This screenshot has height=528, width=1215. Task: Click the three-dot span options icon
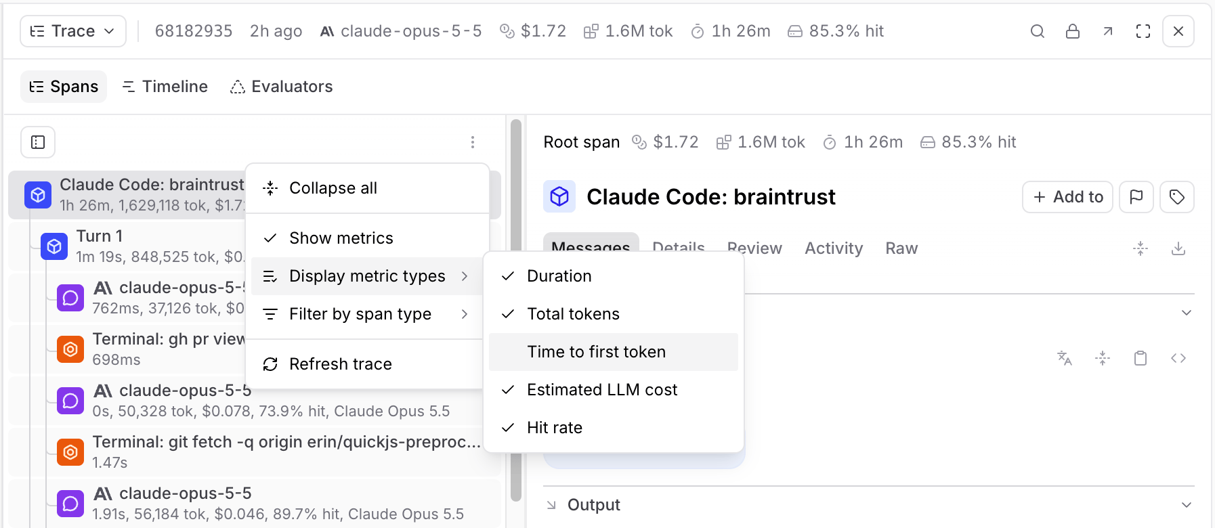(473, 142)
